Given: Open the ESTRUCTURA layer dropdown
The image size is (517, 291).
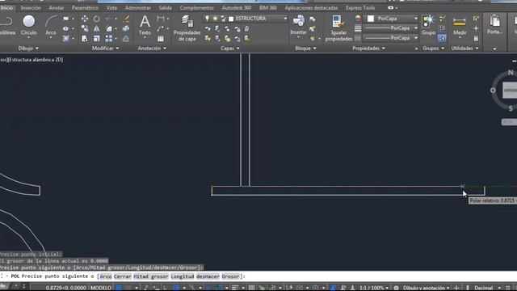Looking at the screenshot, I should (x=285, y=19).
